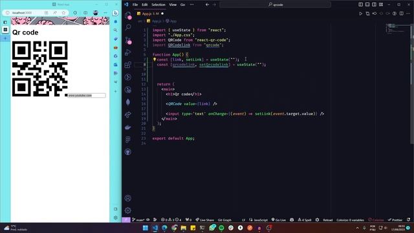414x233 pixels.
Task: Click the Run Code play icon
Action: pos(361,14)
